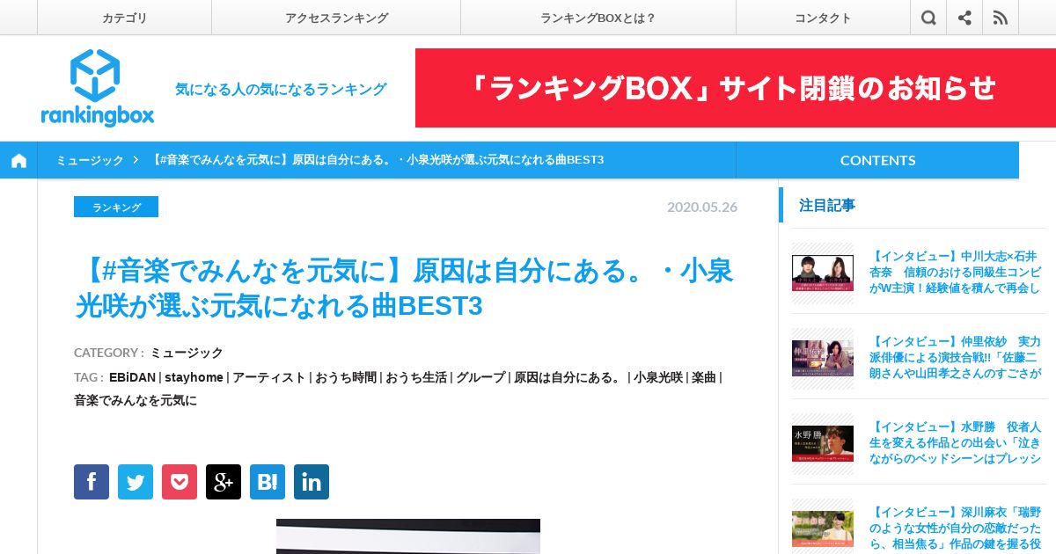1056x554 pixels.
Task: Save article to Pocket
Action: [180, 482]
